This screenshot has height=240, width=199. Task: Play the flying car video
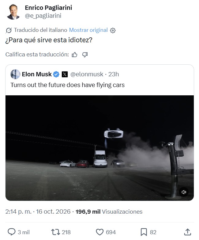point(99,148)
